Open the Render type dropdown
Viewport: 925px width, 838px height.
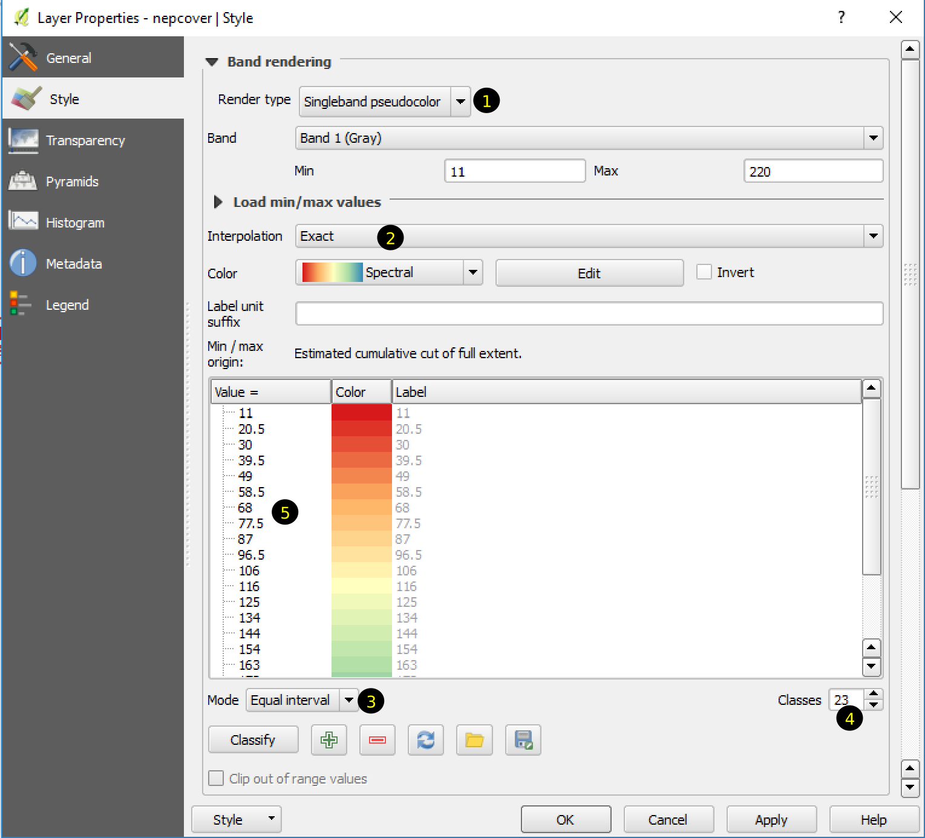(384, 102)
